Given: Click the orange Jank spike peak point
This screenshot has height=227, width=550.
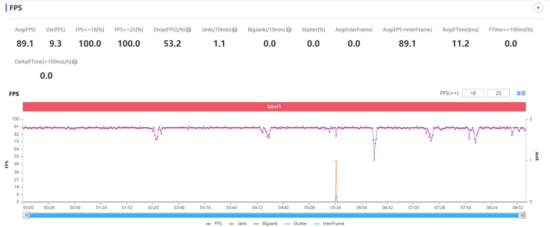Looking at the screenshot, I should pos(336,161).
